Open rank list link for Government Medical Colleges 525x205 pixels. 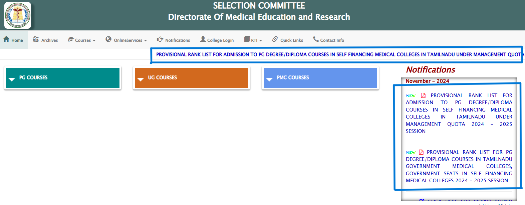pyautogui.click(x=459, y=166)
